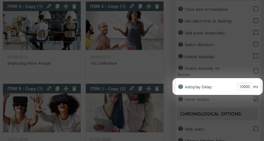Tick Hide years checkbox

tap(256, 128)
